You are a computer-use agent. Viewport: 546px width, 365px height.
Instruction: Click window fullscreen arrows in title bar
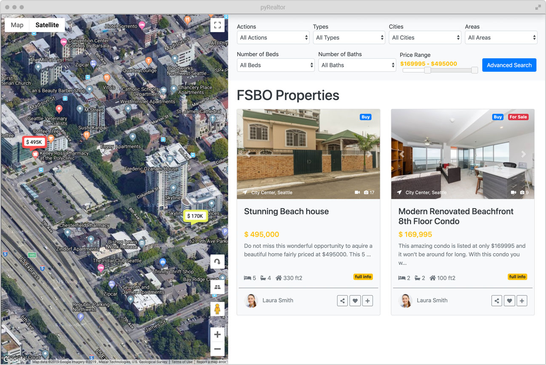(538, 7)
